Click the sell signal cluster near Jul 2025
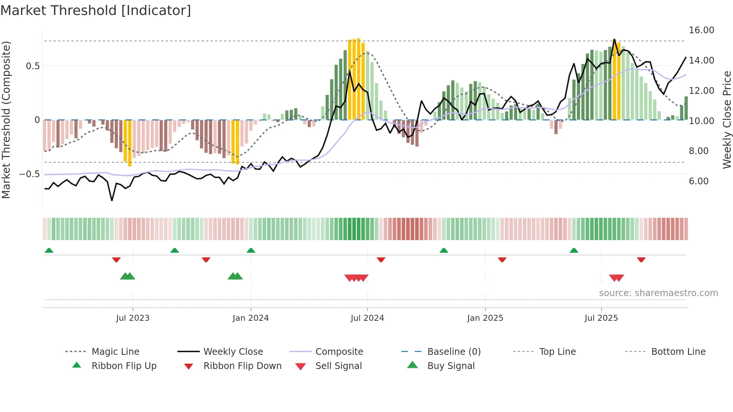The image size is (733, 412). [x=616, y=278]
